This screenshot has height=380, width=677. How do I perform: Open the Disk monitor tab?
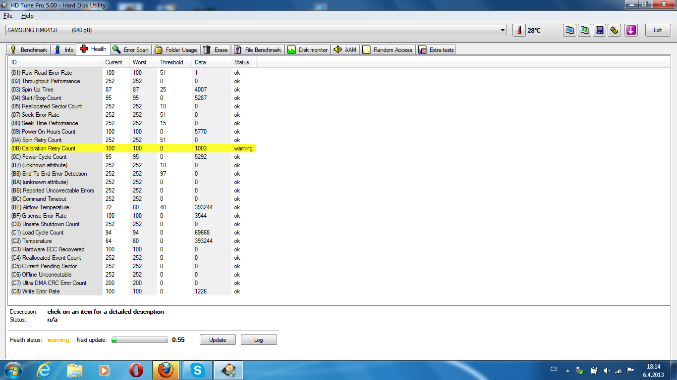click(307, 50)
